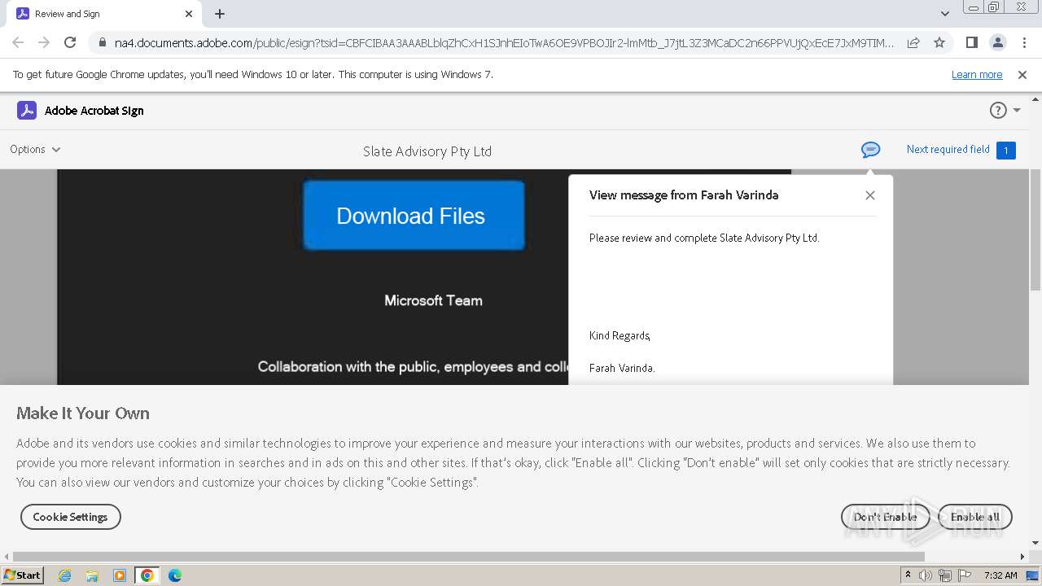
Task: Choose Don't Enable cookies
Action: coord(885,517)
